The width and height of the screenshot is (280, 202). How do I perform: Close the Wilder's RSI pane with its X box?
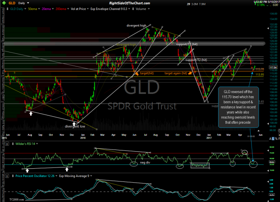[x=7, y=144]
